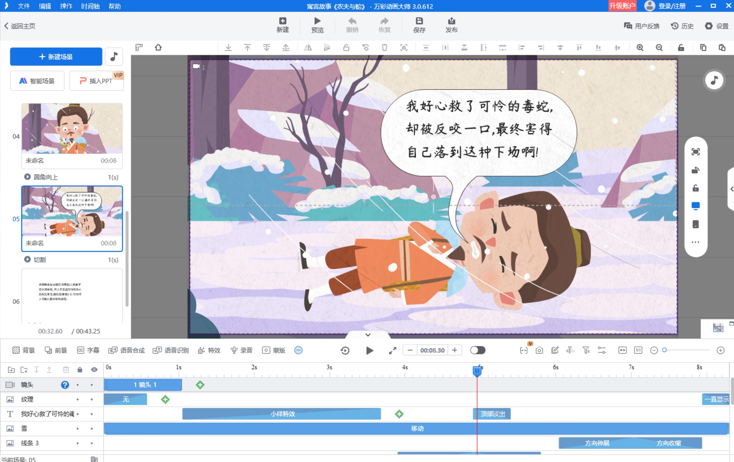Click the zoom in magnifier icon in canvas toolbar
This screenshot has height=462, width=734.
coord(640,48)
